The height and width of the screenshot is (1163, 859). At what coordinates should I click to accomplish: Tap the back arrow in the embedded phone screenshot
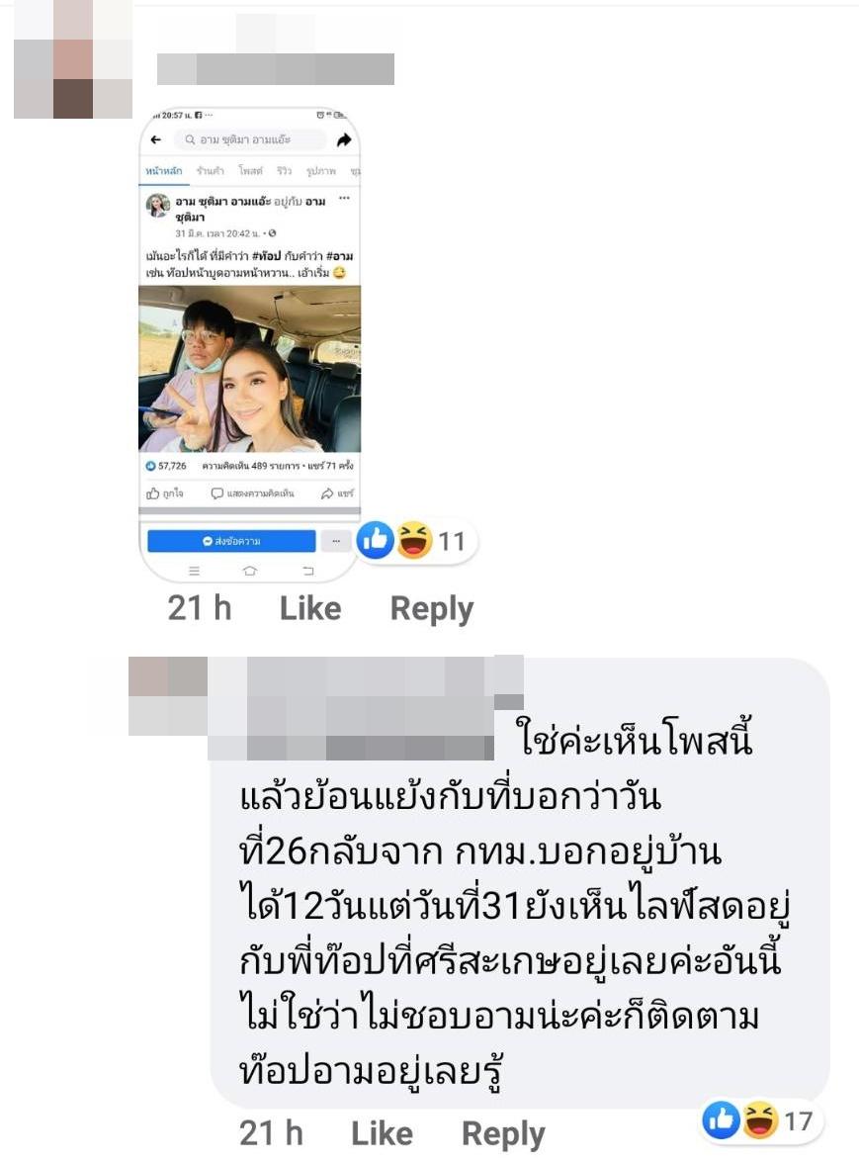155,139
